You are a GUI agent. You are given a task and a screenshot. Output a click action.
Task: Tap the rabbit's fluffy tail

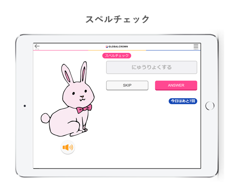46,118
